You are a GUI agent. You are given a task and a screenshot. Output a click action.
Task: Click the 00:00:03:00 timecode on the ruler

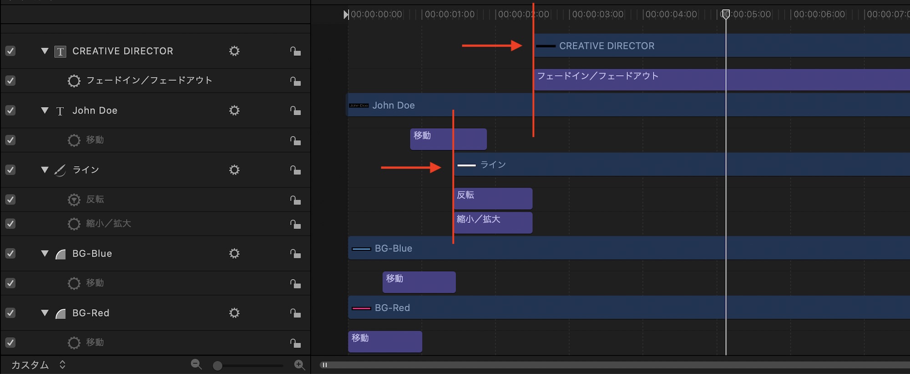tap(598, 15)
